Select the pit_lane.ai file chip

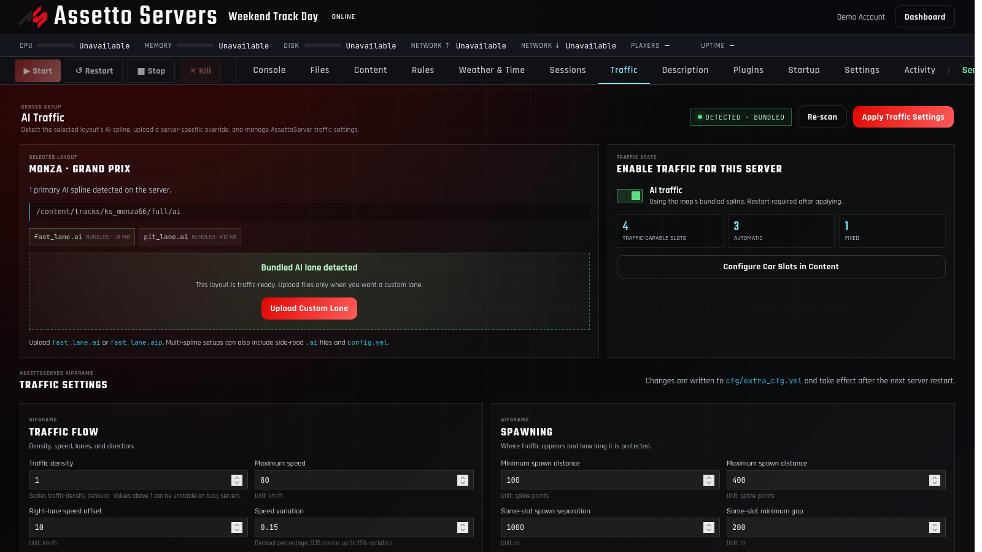(190, 237)
